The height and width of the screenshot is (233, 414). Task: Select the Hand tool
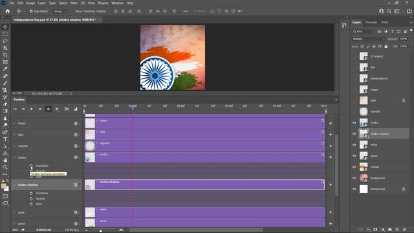coord(5,160)
